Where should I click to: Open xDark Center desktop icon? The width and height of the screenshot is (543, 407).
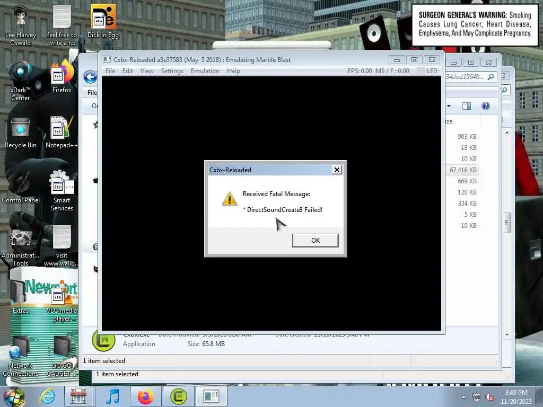coord(21,81)
